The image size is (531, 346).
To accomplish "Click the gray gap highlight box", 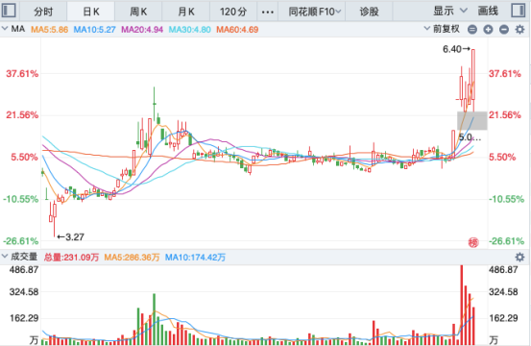I will (x=472, y=121).
